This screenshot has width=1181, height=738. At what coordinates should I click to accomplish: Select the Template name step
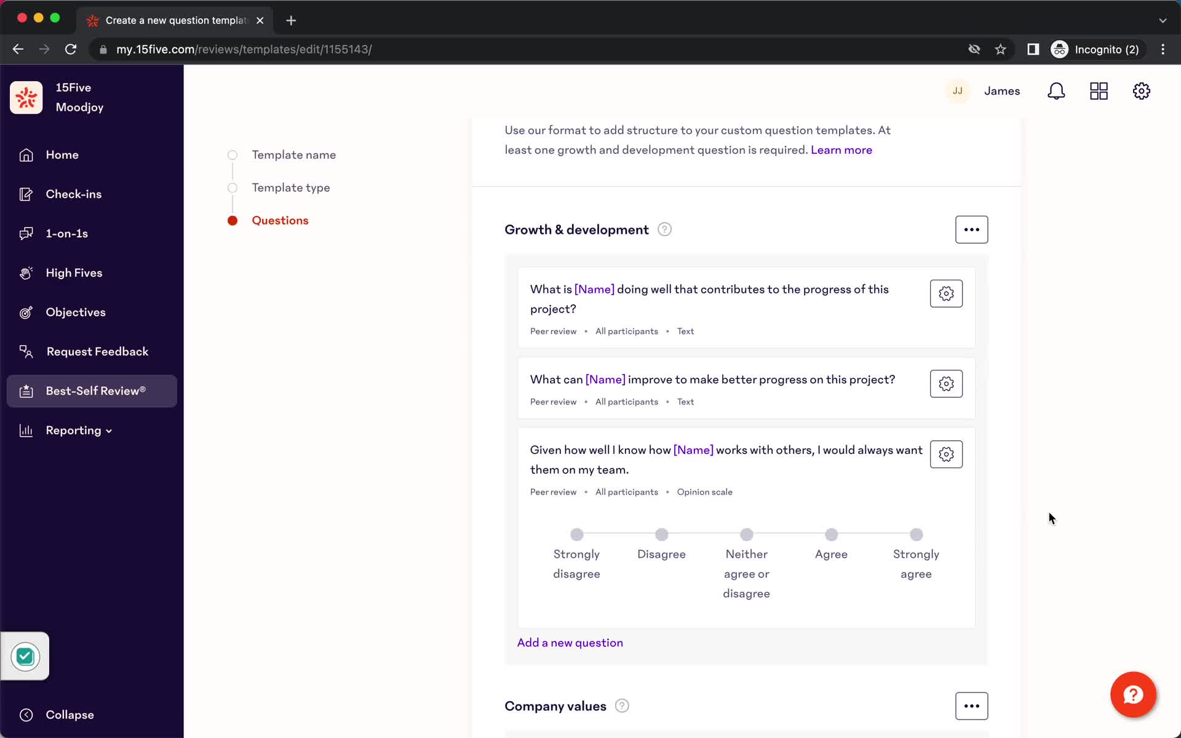coord(293,155)
